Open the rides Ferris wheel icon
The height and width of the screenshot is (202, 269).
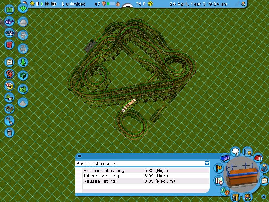click(x=9, y=74)
